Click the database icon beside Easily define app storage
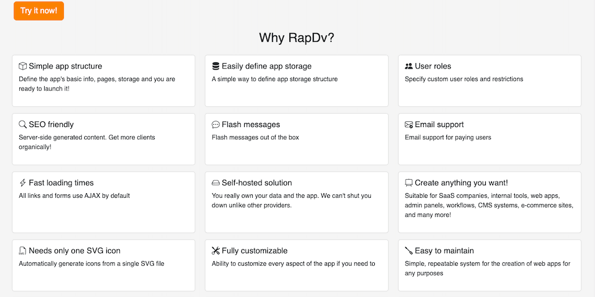This screenshot has height=297, width=595. click(216, 66)
